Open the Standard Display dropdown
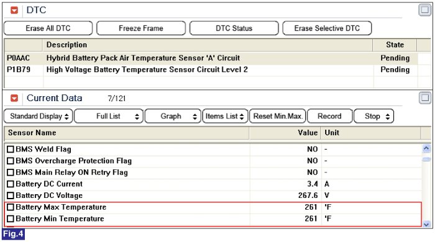The image size is (435, 242). coord(39,116)
